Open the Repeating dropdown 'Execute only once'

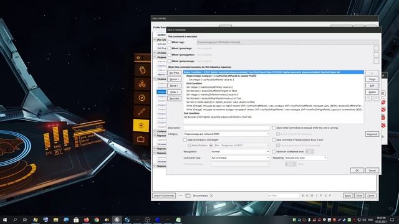[306, 157]
